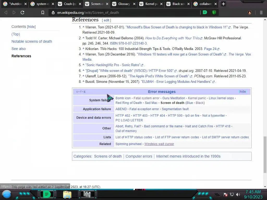
Task: Open the green reader mode icon
Action: click(205, 12)
